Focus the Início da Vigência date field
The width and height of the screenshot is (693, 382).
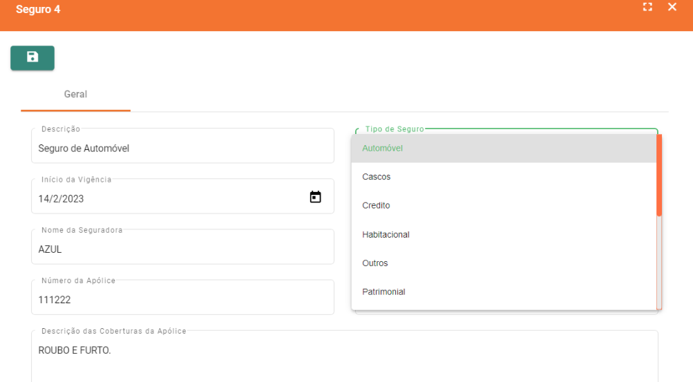[166, 198]
